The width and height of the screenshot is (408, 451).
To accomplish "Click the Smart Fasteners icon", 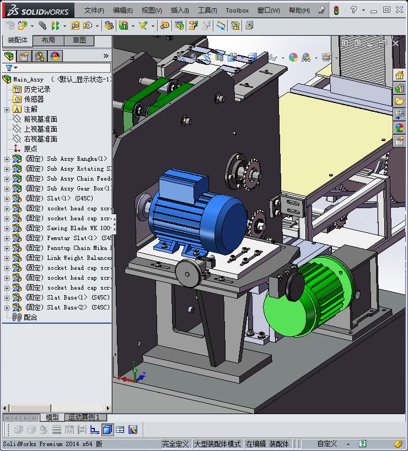I will coord(75,25).
